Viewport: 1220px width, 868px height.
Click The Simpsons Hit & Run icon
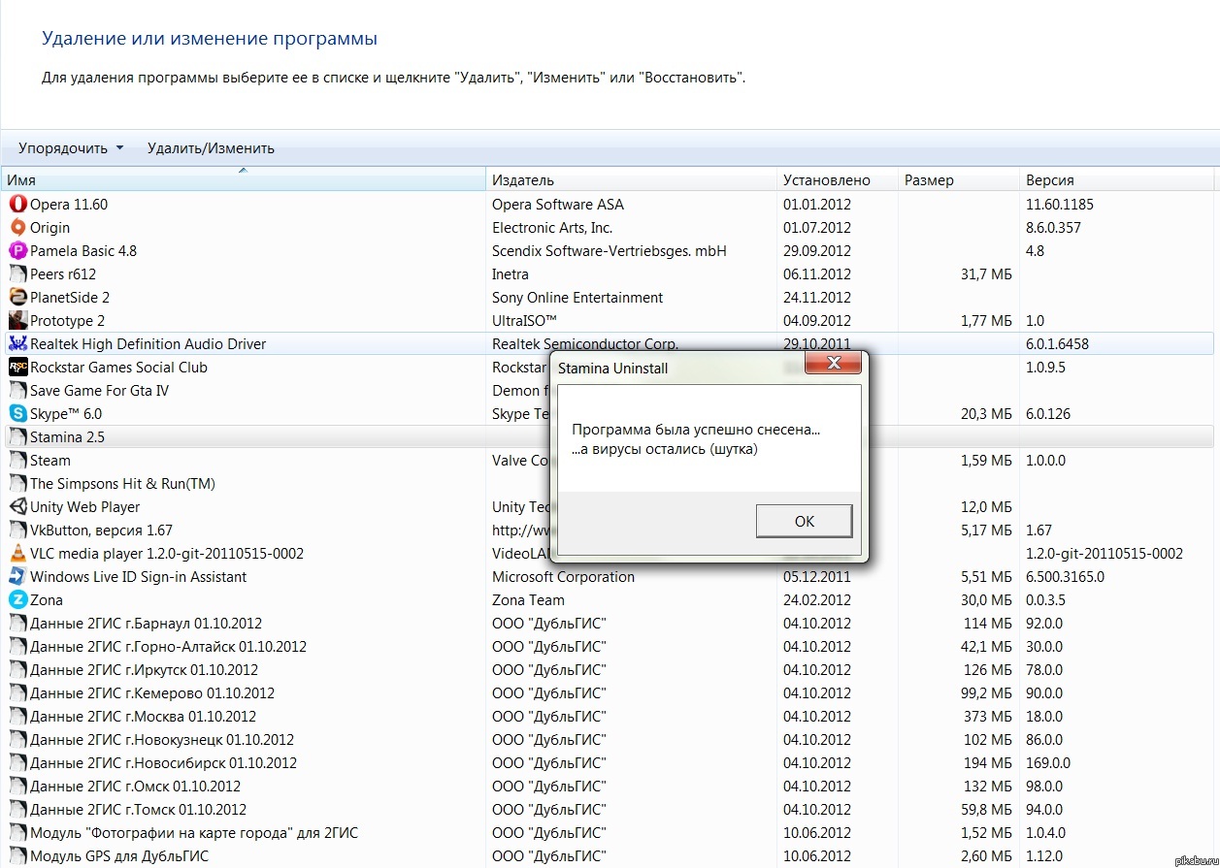pyautogui.click(x=17, y=483)
